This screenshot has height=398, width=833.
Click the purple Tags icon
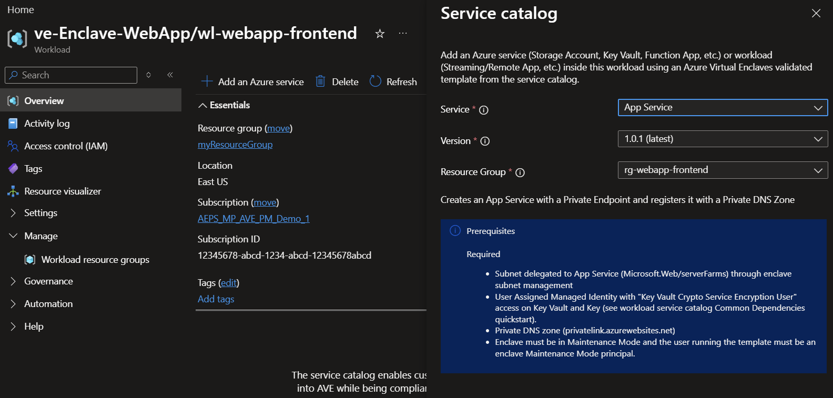click(13, 168)
